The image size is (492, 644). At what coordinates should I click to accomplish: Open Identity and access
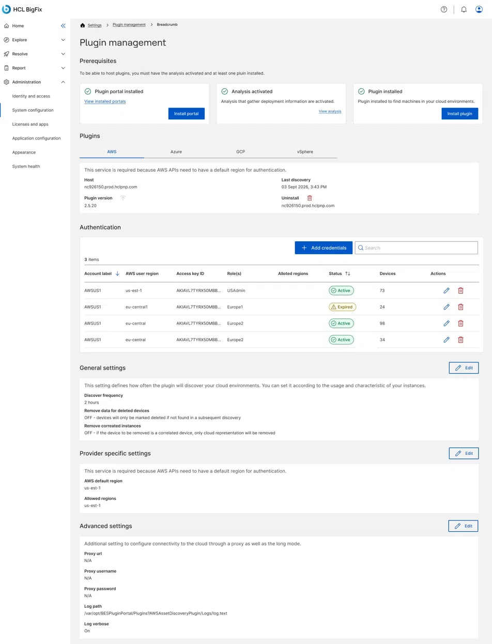(31, 96)
